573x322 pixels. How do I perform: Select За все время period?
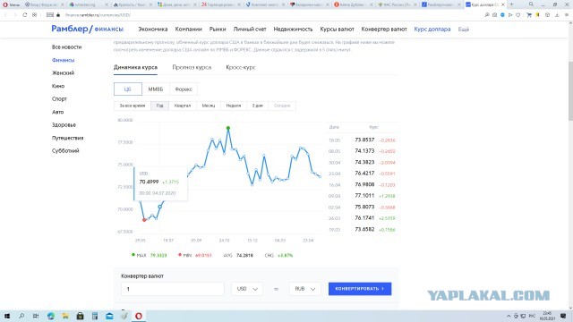tap(133, 106)
